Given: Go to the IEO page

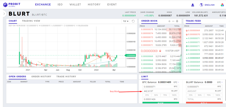Looking at the screenshot, I should tap(60, 4).
